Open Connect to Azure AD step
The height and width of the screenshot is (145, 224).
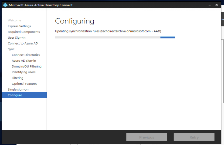point(23,43)
